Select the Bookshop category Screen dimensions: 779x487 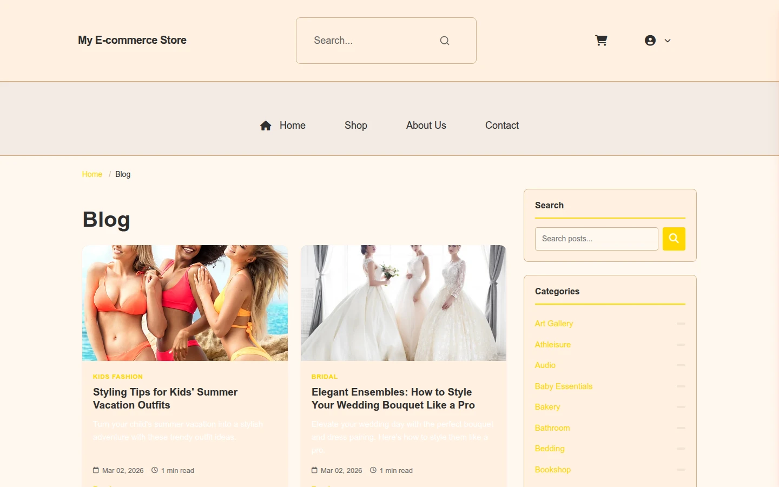[553, 470]
